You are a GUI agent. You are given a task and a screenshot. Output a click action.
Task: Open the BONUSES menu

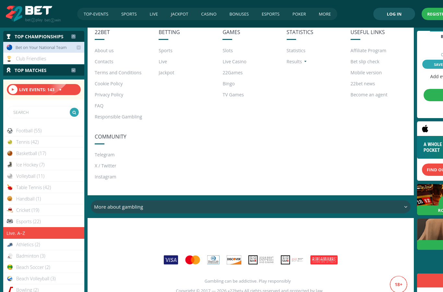pos(239,14)
